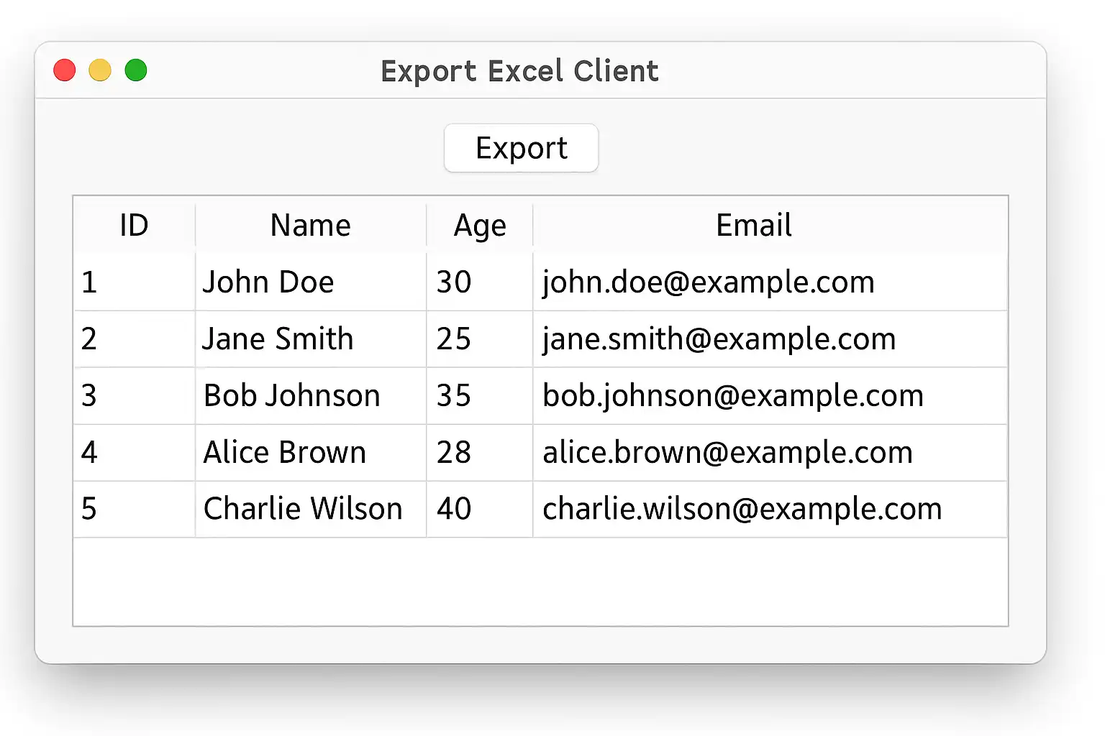1105x736 pixels.
Task: Select the ID cell for row 3
Action: (89, 396)
